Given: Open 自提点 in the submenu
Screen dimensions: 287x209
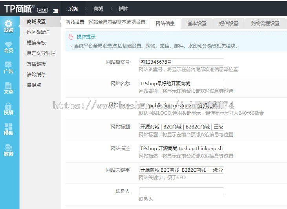Looking at the screenshot, I should [34, 85].
